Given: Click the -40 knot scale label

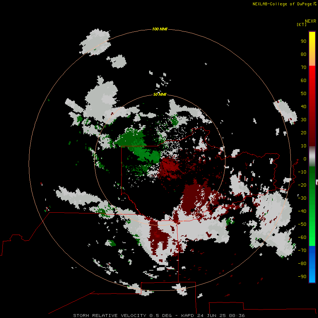Looking at the screenshot, I should [302, 211].
